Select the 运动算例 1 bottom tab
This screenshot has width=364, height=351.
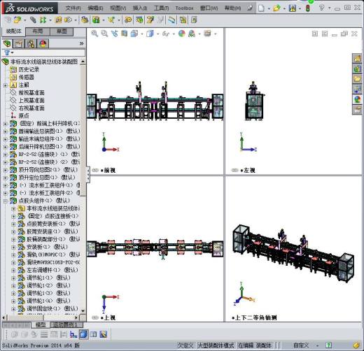click(x=65, y=324)
